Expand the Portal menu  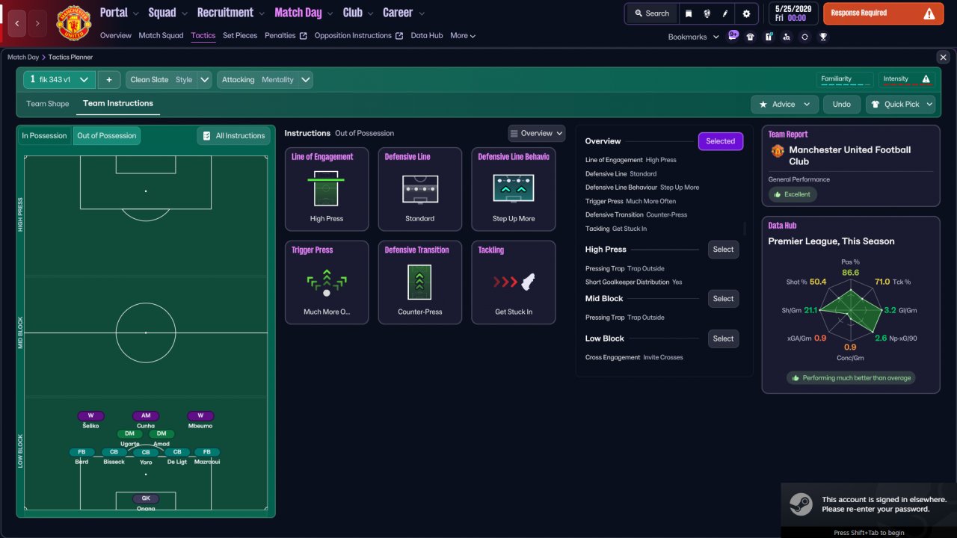tap(120, 13)
